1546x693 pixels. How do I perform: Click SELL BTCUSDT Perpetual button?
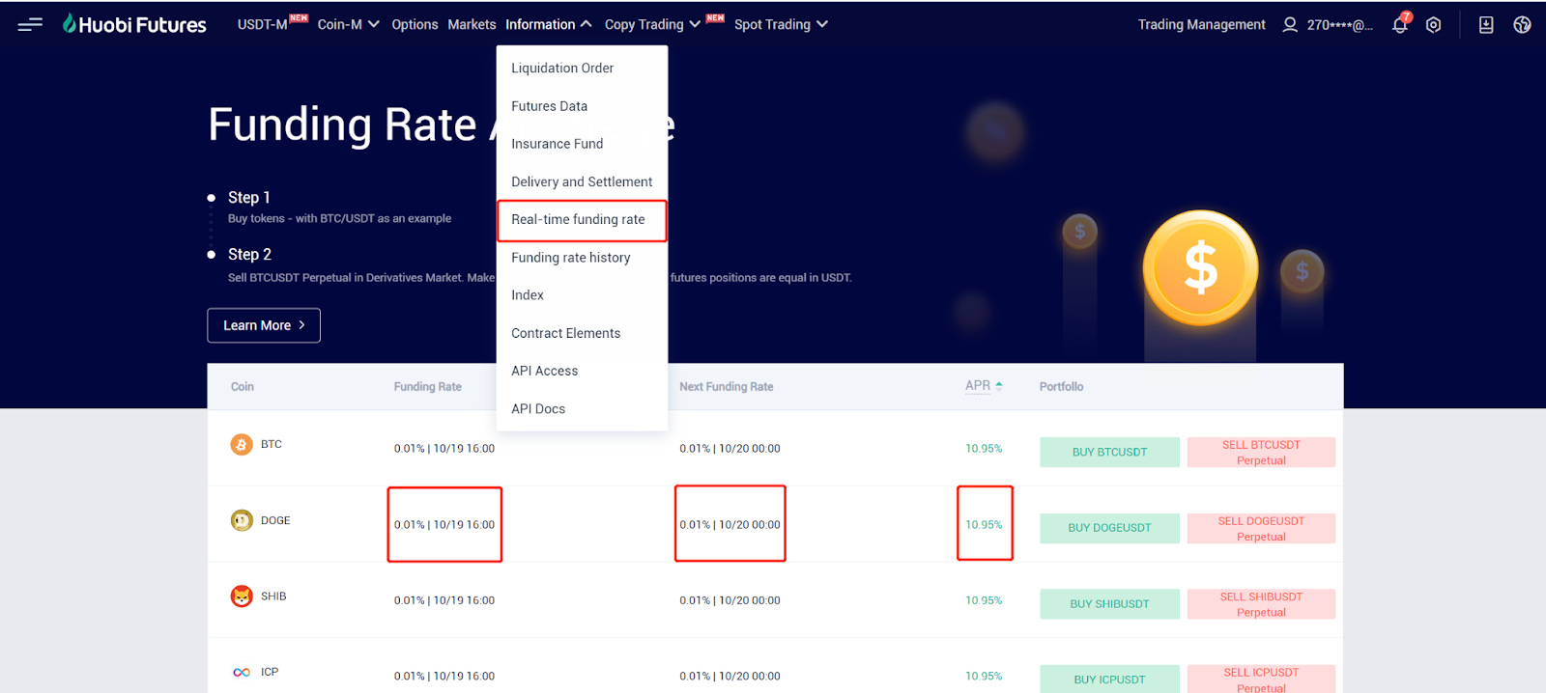[1261, 453]
